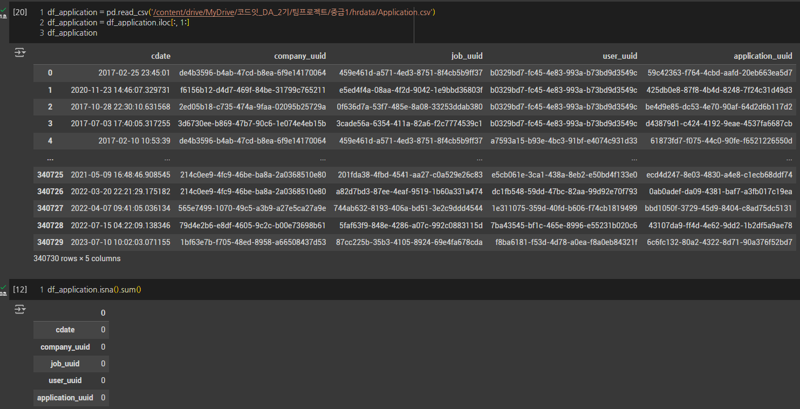
Task: Click the 340730 rows × 5 columns summary
Action: [x=77, y=258]
